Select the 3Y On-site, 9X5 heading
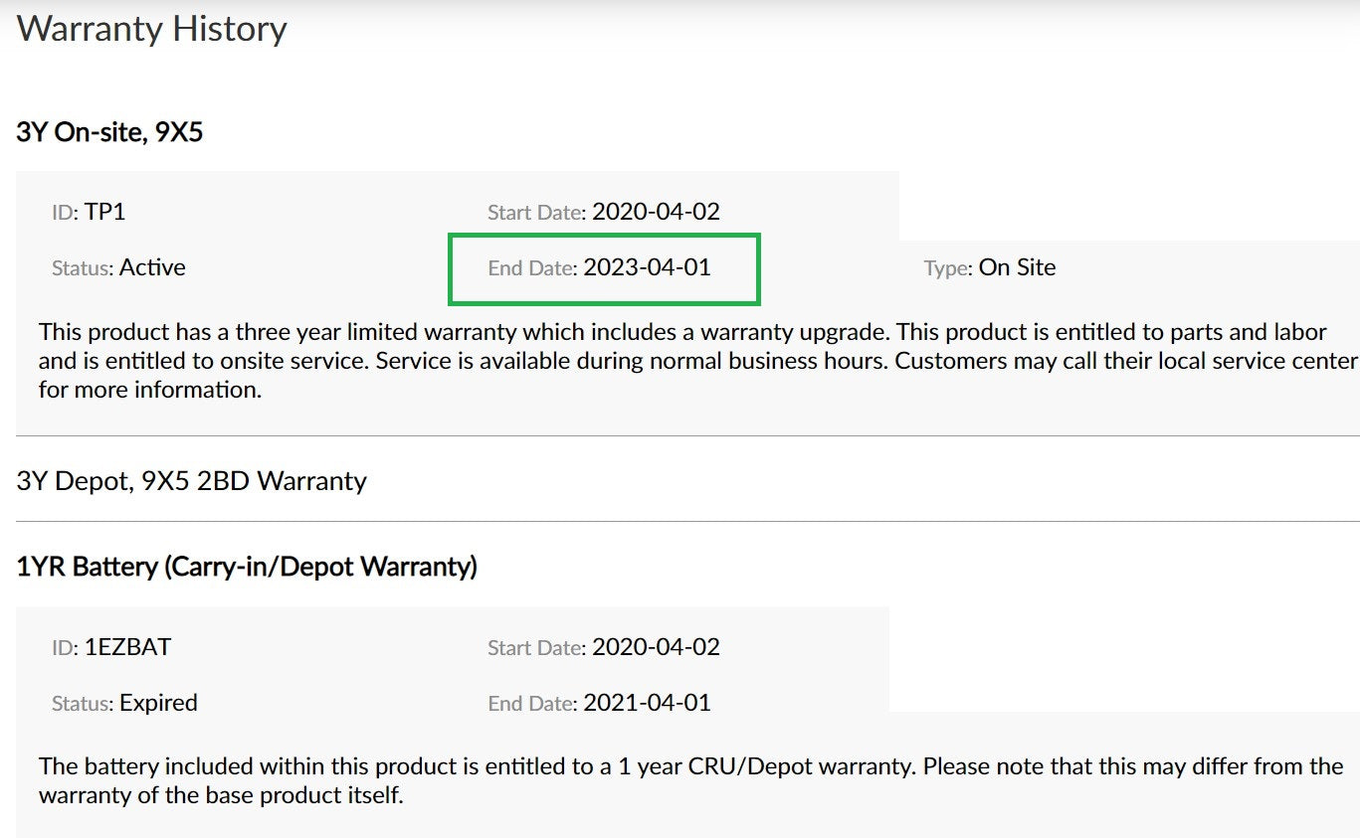Screen dimensions: 1360x838 (x=110, y=131)
